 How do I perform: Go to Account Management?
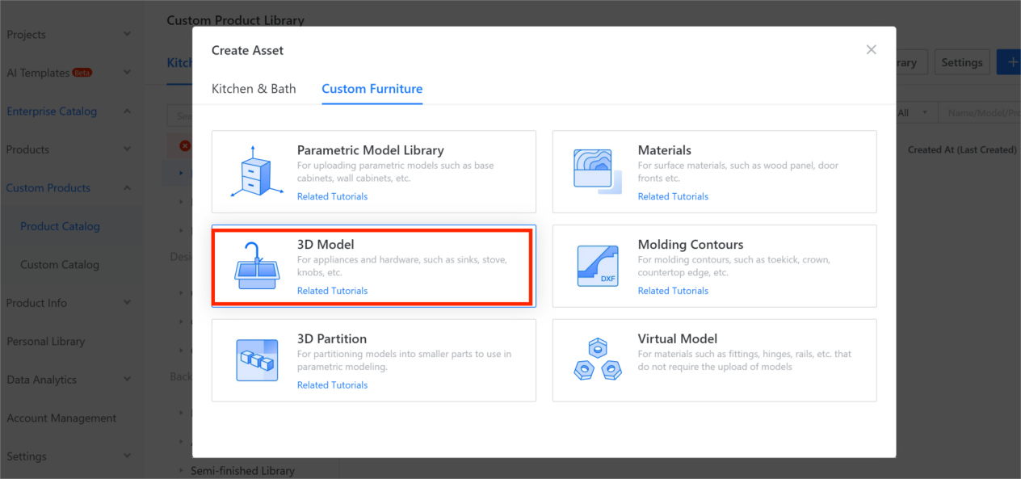click(x=61, y=418)
